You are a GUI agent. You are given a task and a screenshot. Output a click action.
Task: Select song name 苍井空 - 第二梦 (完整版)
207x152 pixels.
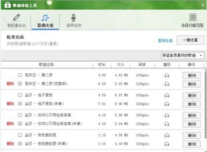(46, 83)
